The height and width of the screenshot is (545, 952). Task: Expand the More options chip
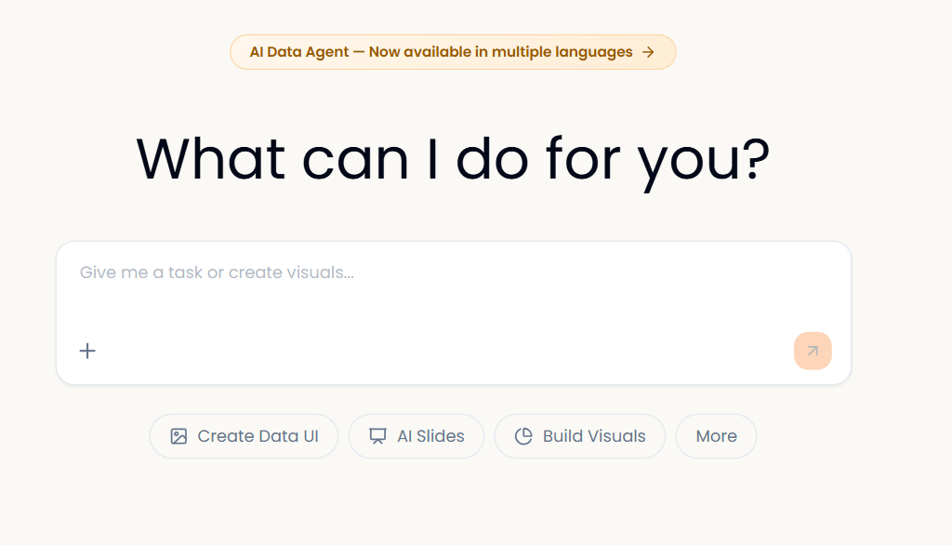716,436
